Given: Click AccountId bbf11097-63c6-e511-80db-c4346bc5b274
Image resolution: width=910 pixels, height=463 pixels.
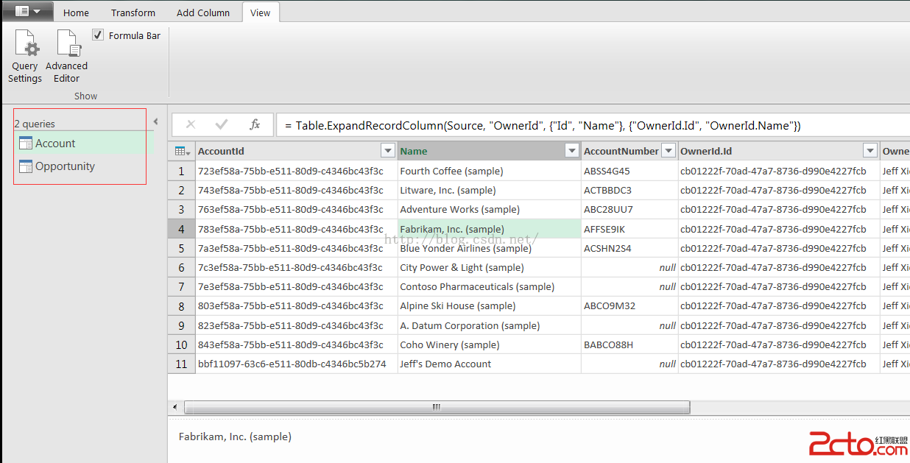Looking at the screenshot, I should coord(297,364).
